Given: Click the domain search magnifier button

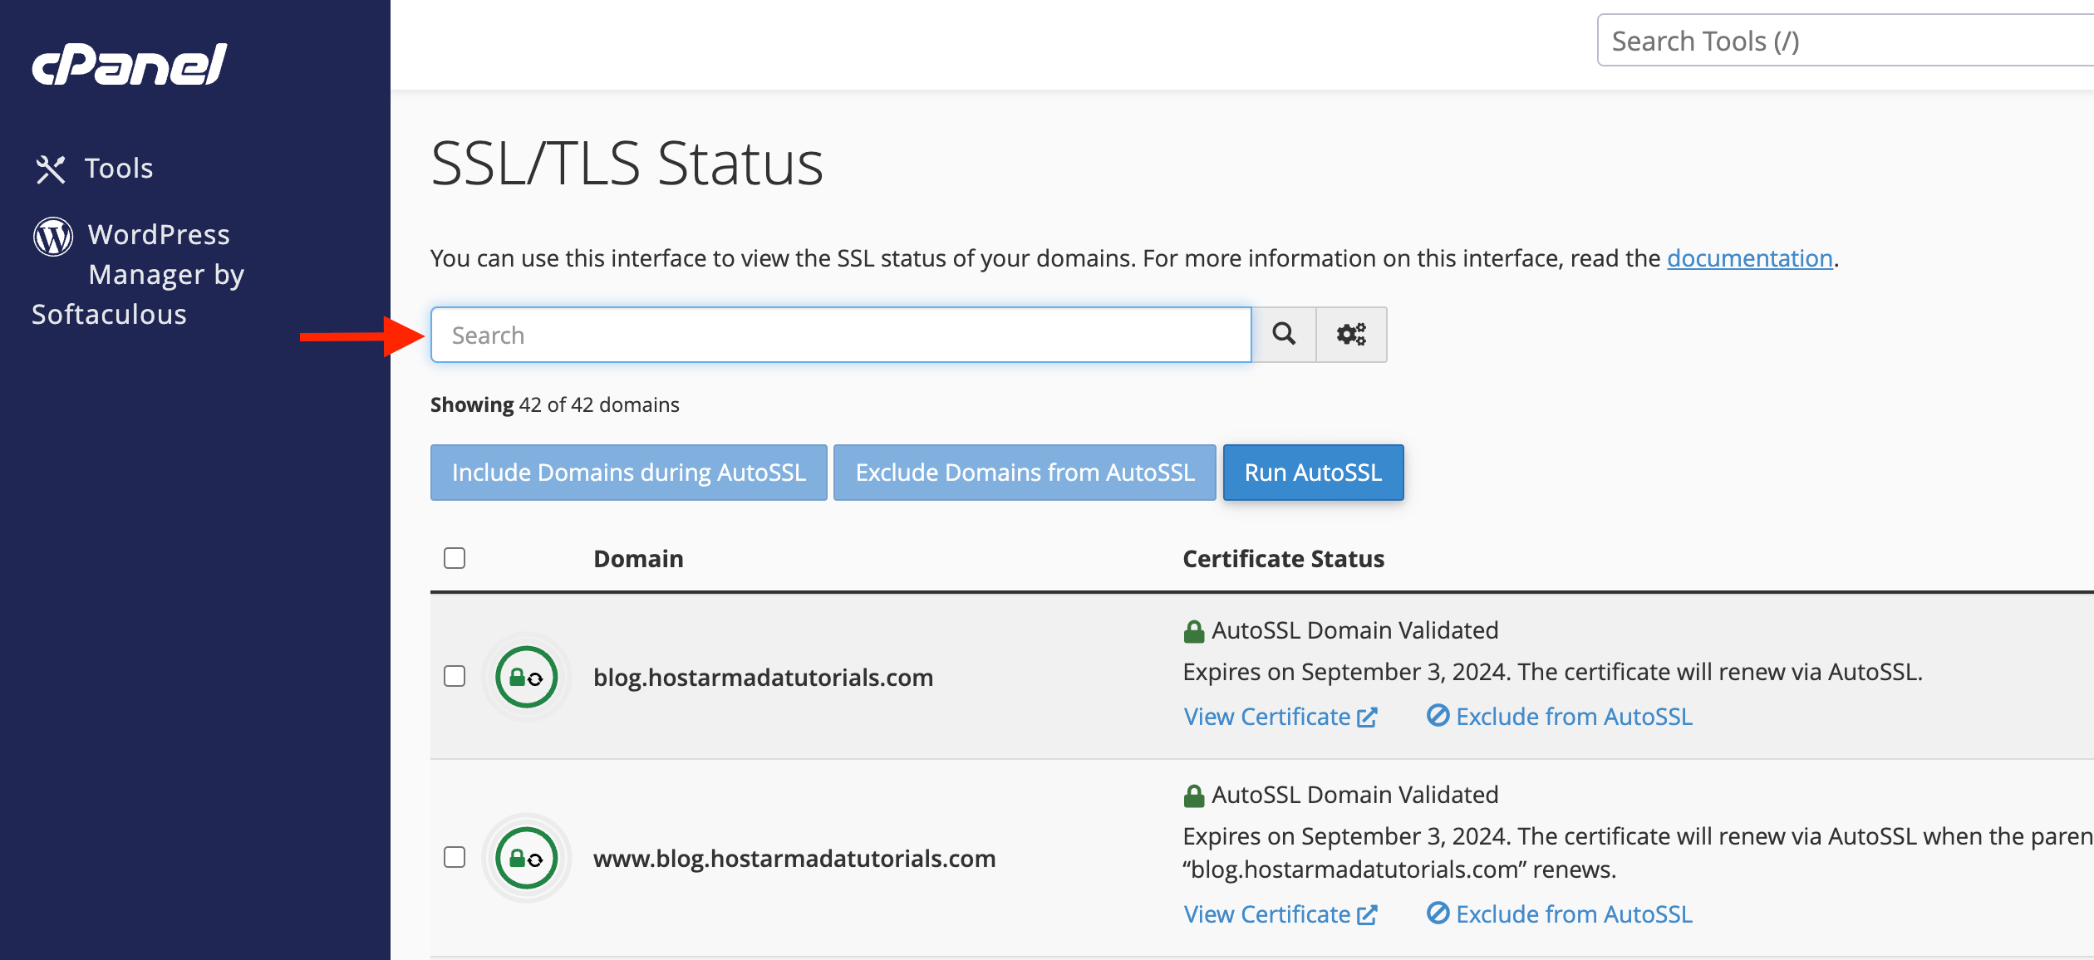Looking at the screenshot, I should coord(1284,335).
